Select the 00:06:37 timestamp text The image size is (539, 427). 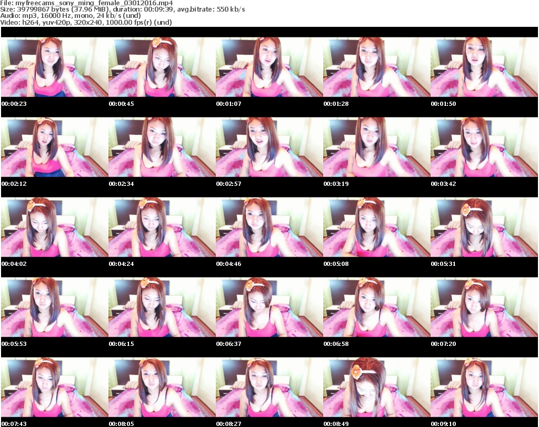coord(228,344)
